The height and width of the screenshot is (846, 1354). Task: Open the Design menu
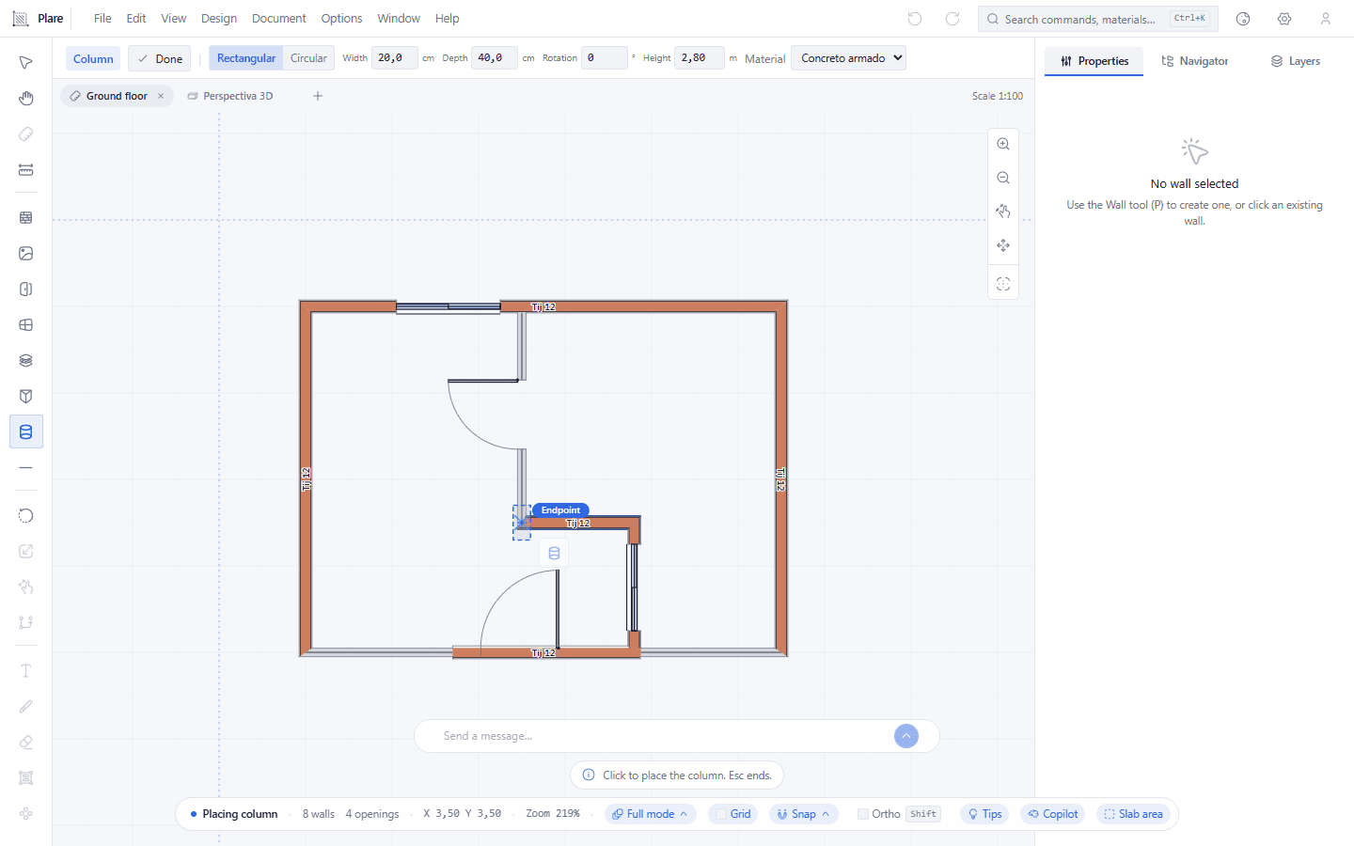pyautogui.click(x=219, y=19)
